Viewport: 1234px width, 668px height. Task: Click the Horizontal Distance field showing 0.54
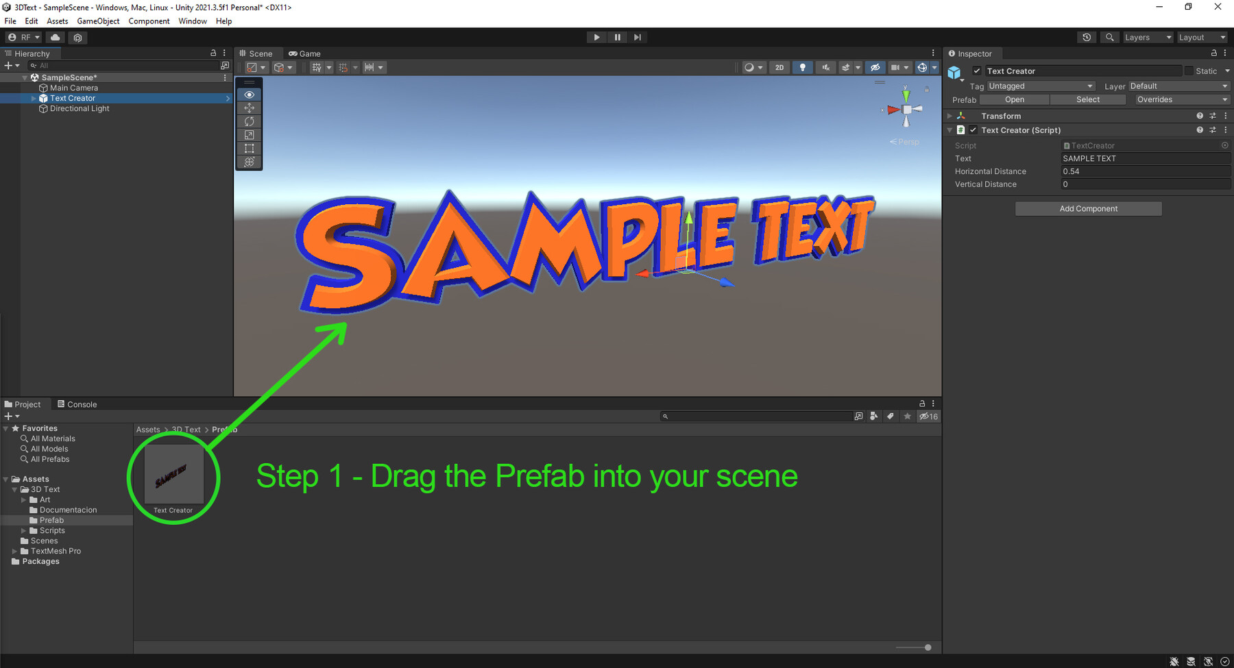(1146, 171)
